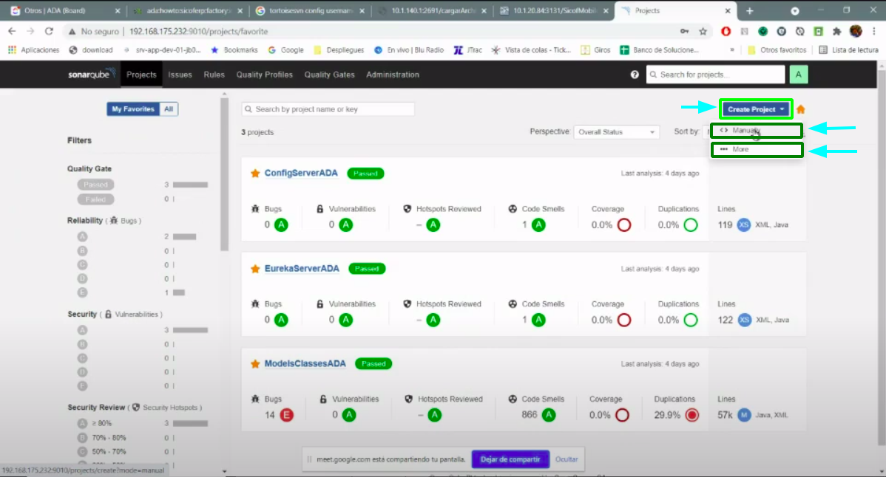Click the red E bugs rating badge
The image size is (886, 477).
point(287,415)
